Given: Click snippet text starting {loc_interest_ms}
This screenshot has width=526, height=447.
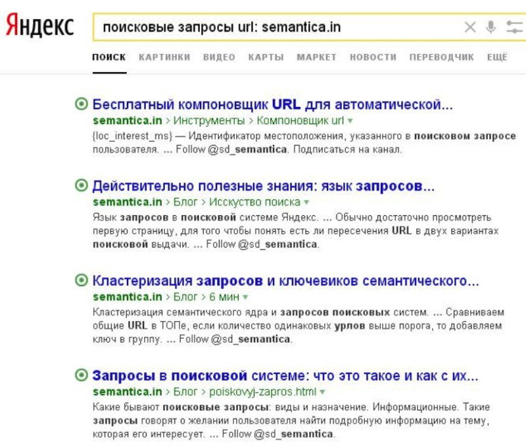Looking at the screenshot, I should (304, 142).
